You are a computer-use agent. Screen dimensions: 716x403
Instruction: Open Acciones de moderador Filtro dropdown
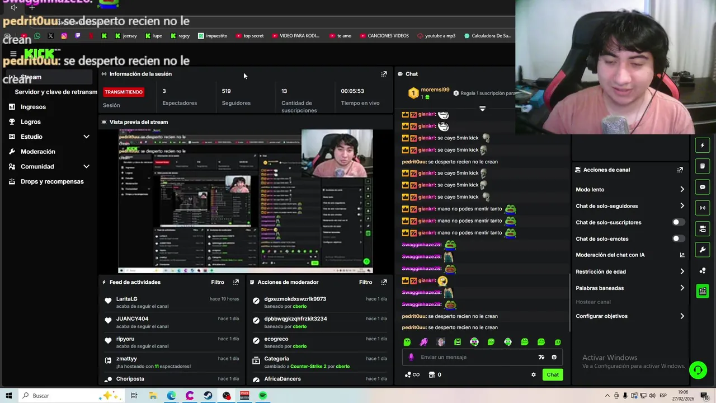pyautogui.click(x=365, y=282)
